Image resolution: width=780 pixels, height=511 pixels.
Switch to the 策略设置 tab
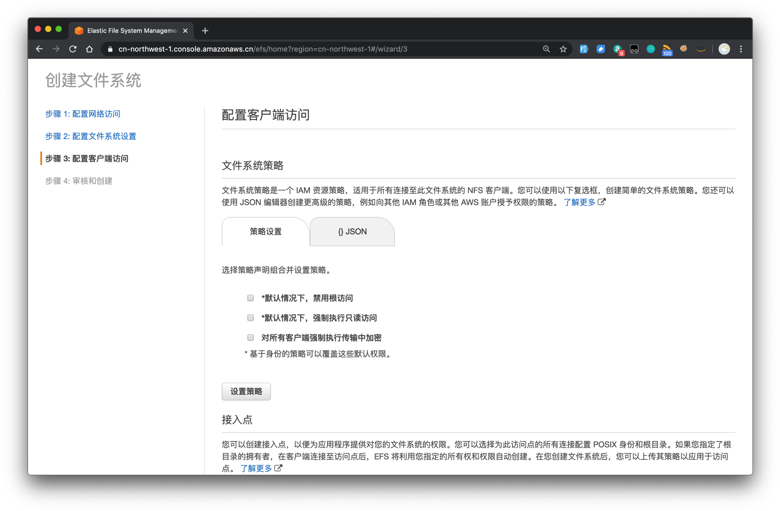coord(266,232)
